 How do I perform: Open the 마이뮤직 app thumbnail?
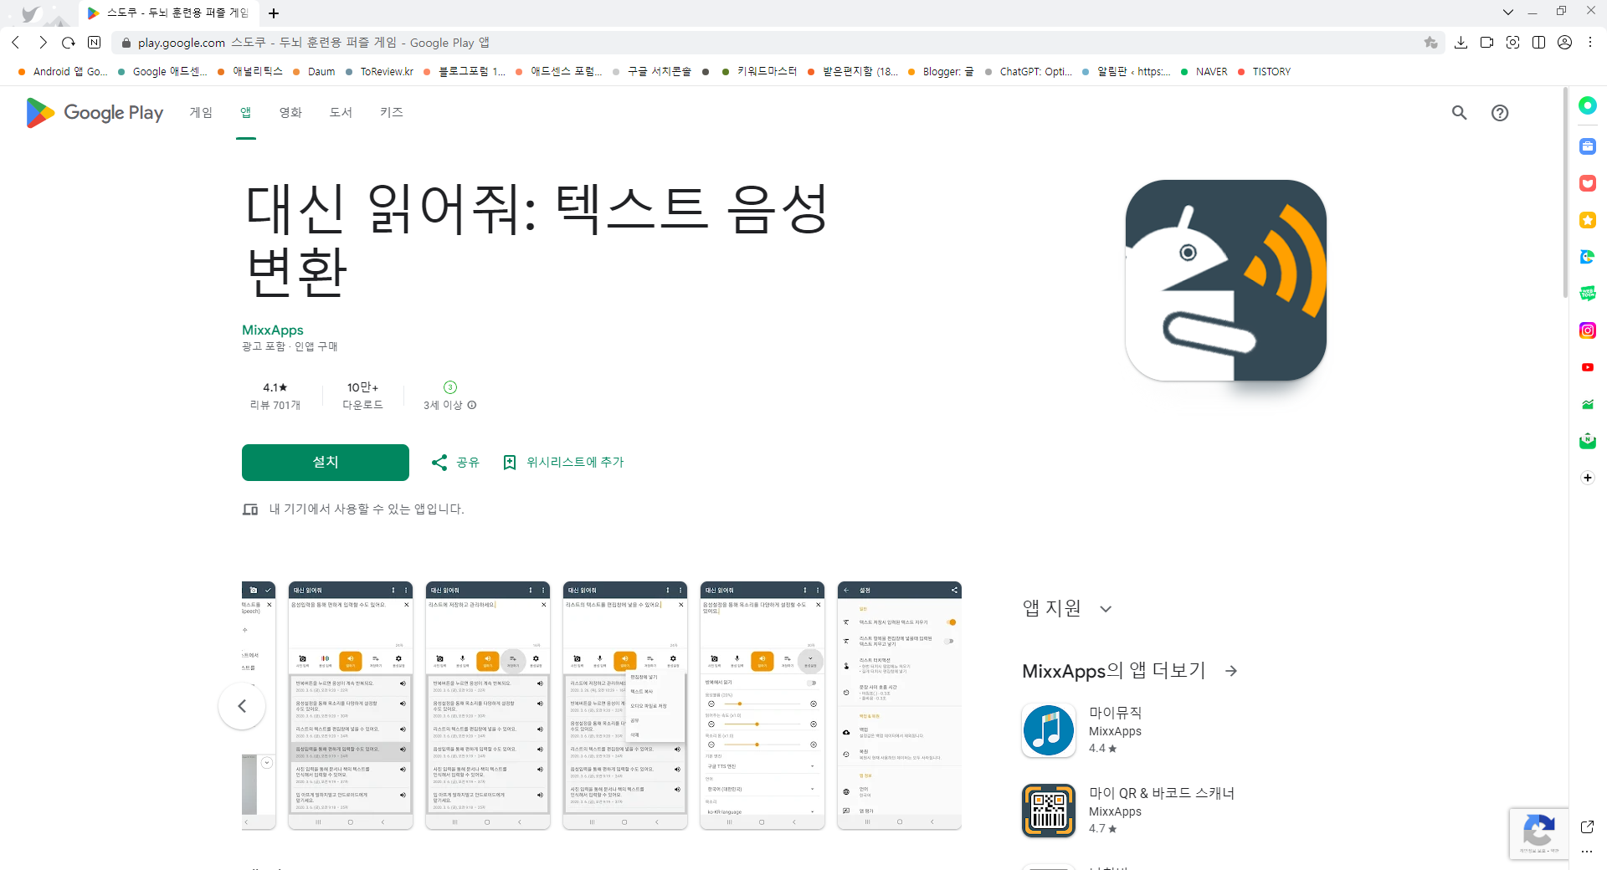1048,729
